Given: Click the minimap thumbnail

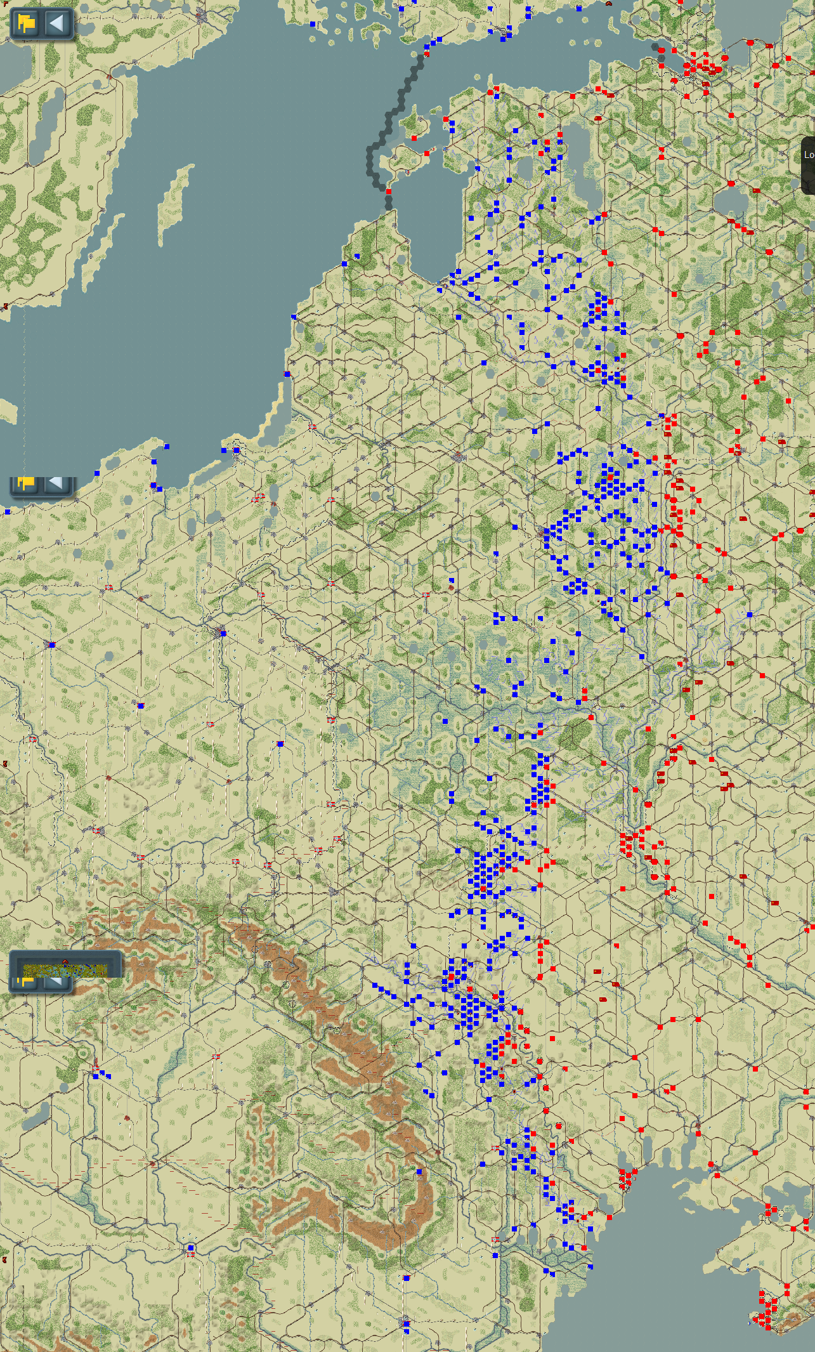Looking at the screenshot, I should (x=65, y=971).
